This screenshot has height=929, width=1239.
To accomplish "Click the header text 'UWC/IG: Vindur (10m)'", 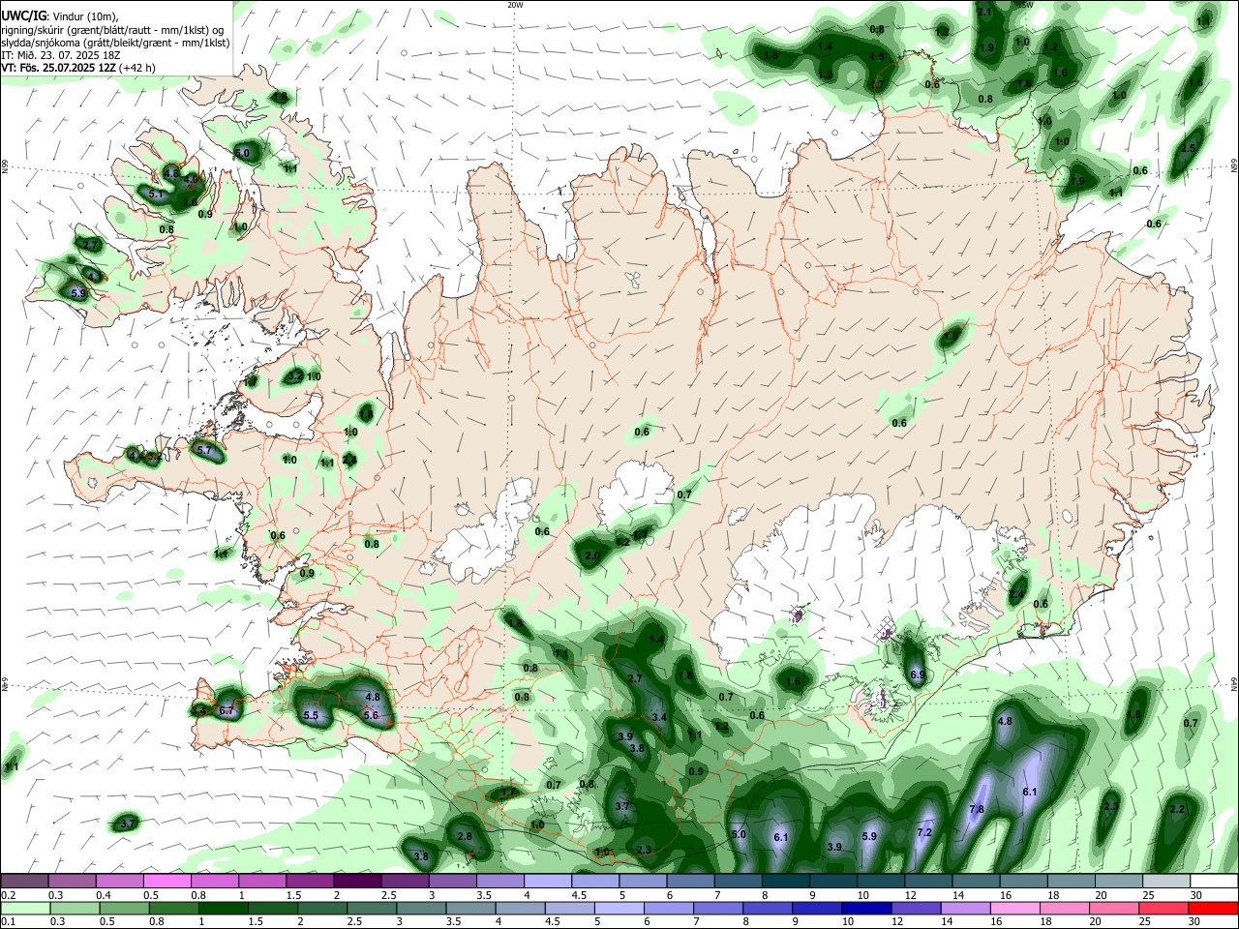I will pyautogui.click(x=59, y=16).
